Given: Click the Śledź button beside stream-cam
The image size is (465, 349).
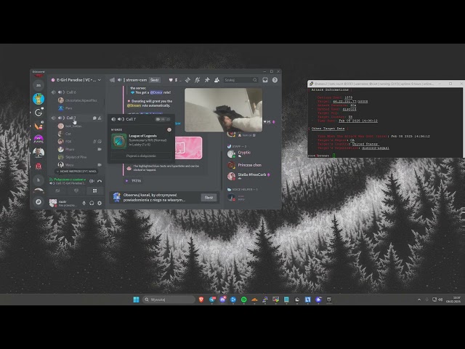Looking at the screenshot, I should click(x=154, y=80).
